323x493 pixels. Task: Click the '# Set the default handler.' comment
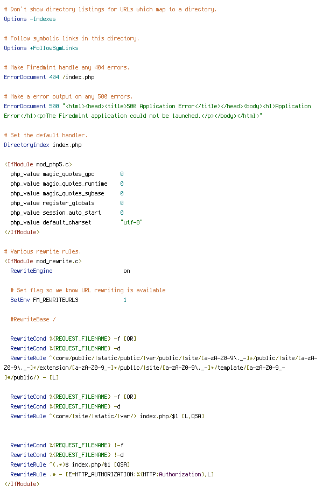coord(46,135)
